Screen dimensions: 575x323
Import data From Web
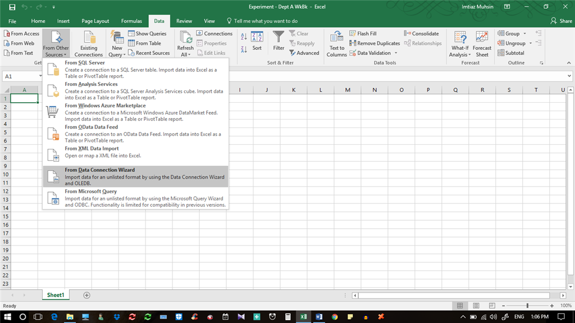(19, 43)
